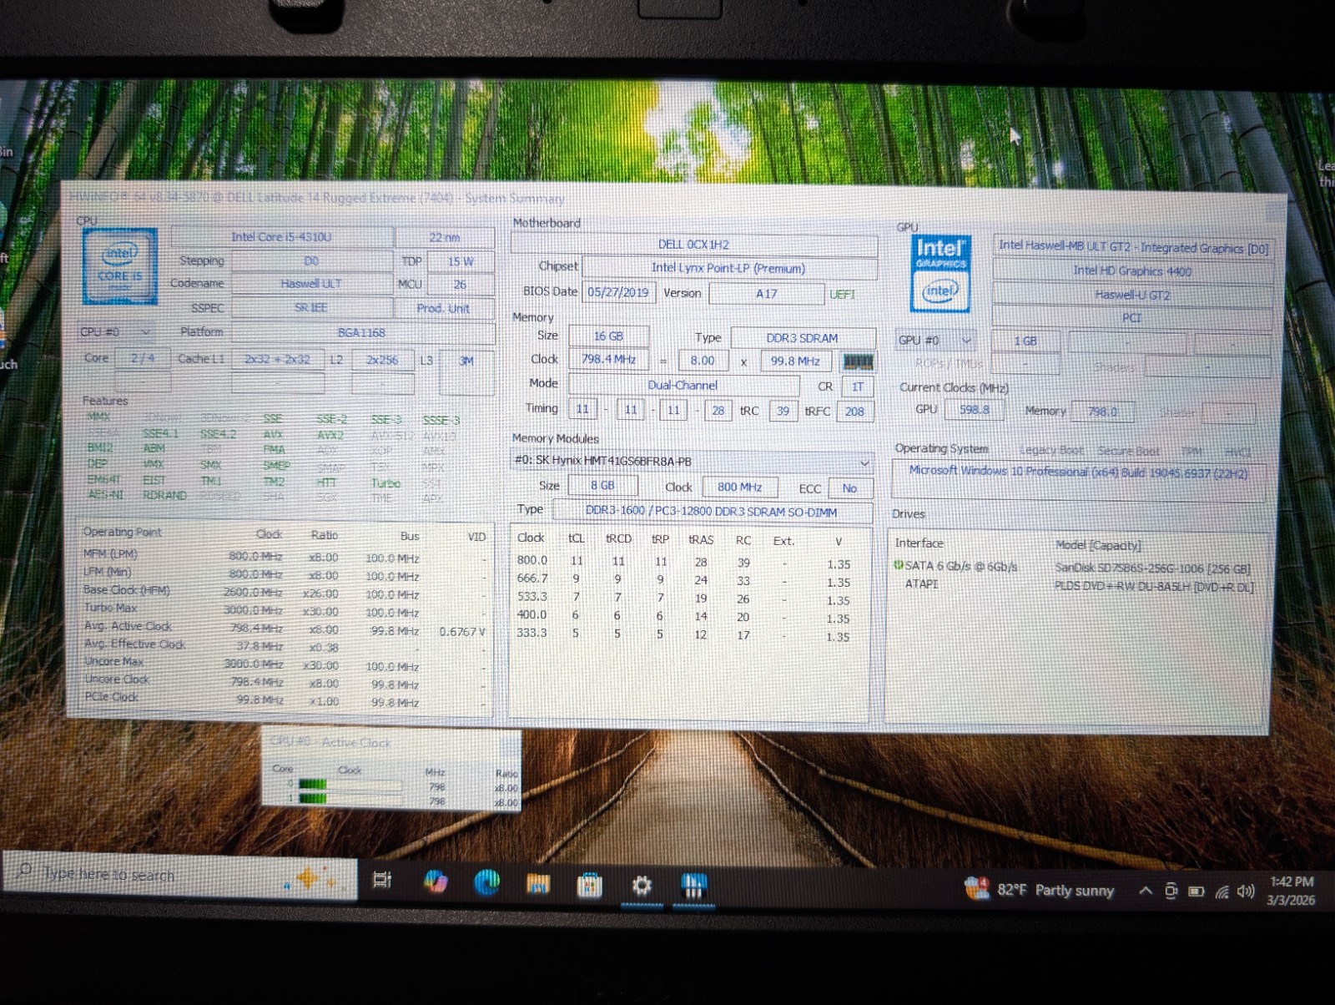Click the Type here to search box
The height and width of the screenshot is (1005, 1335).
click(180, 876)
